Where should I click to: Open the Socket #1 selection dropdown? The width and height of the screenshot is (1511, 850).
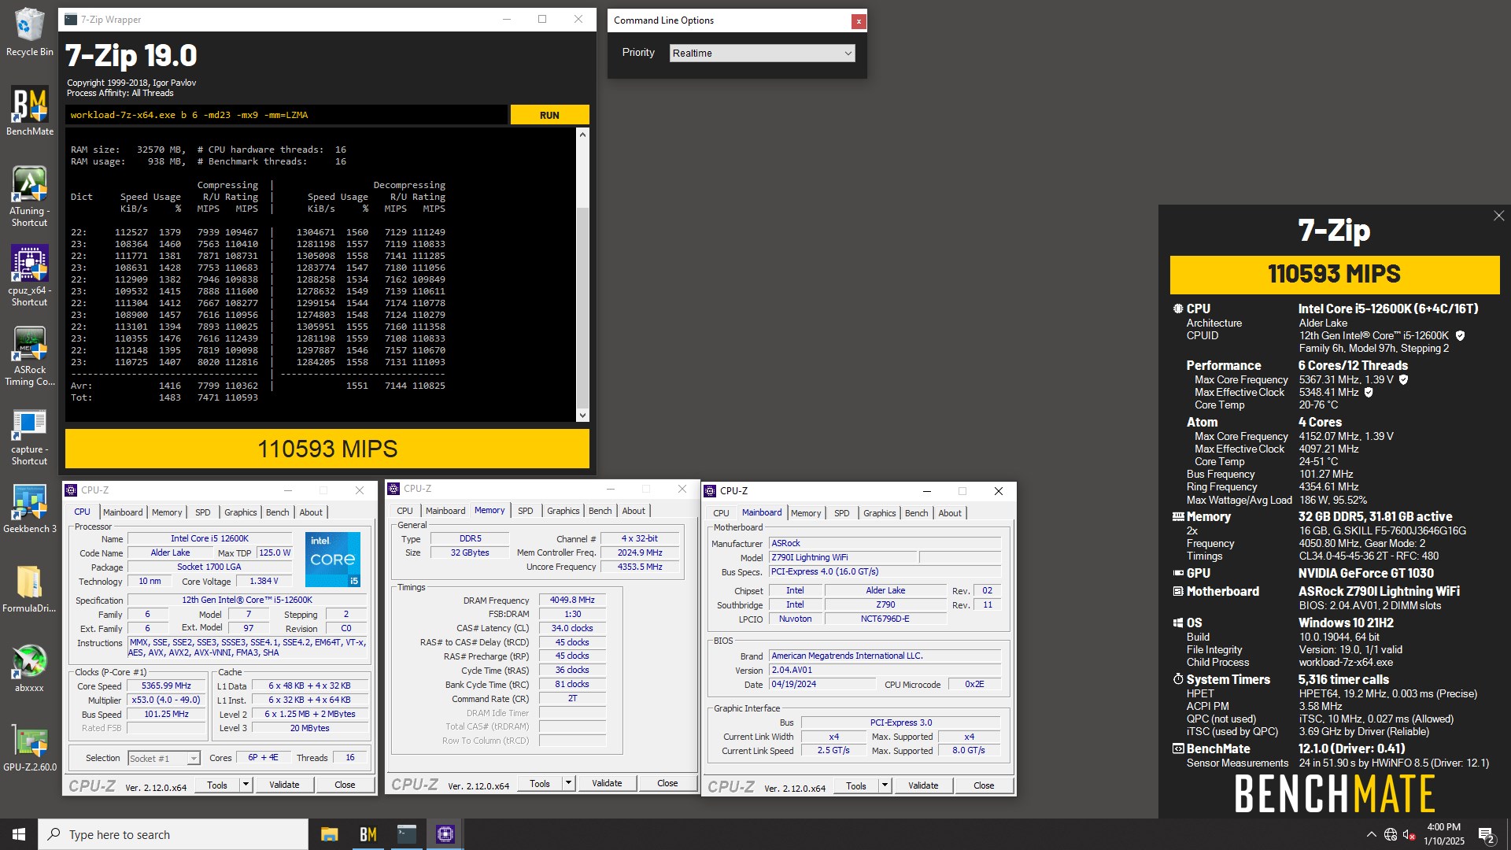coord(164,758)
